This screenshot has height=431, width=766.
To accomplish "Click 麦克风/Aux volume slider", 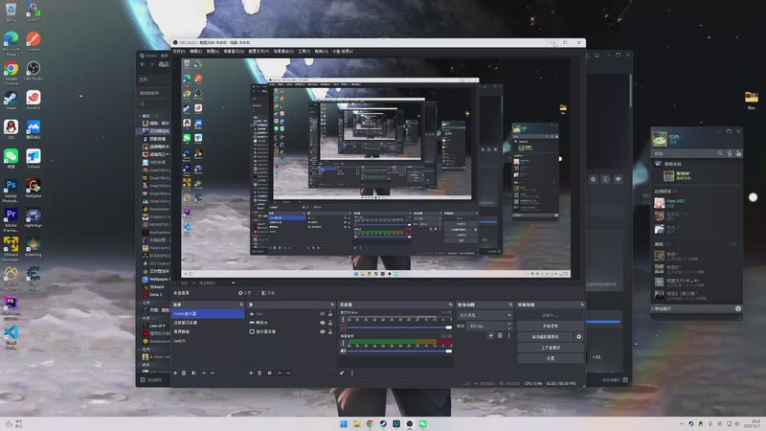I will pyautogui.click(x=399, y=328).
